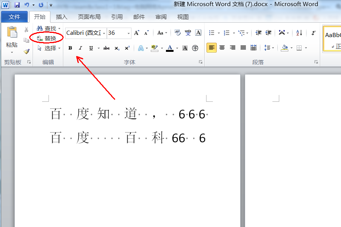
Task: Open the Paste options arrow
Action: [x=12, y=52]
